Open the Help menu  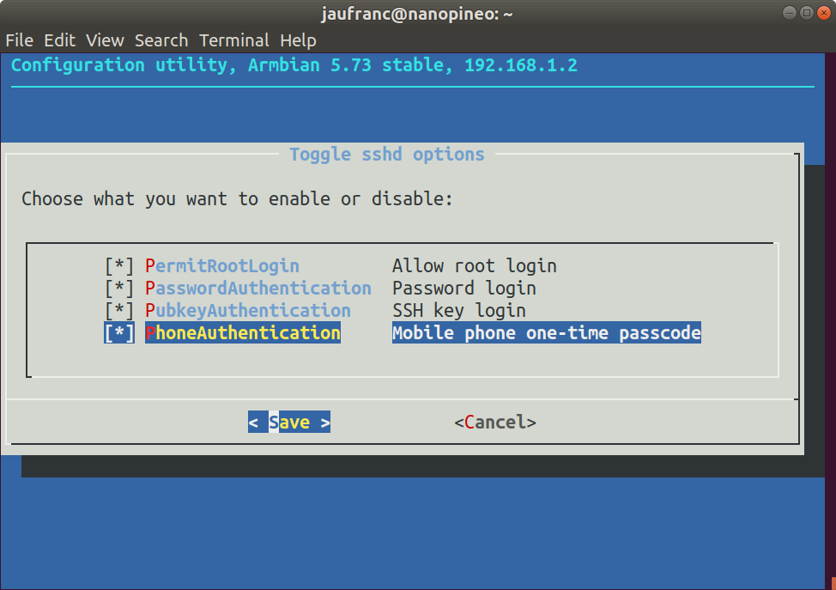tap(299, 40)
